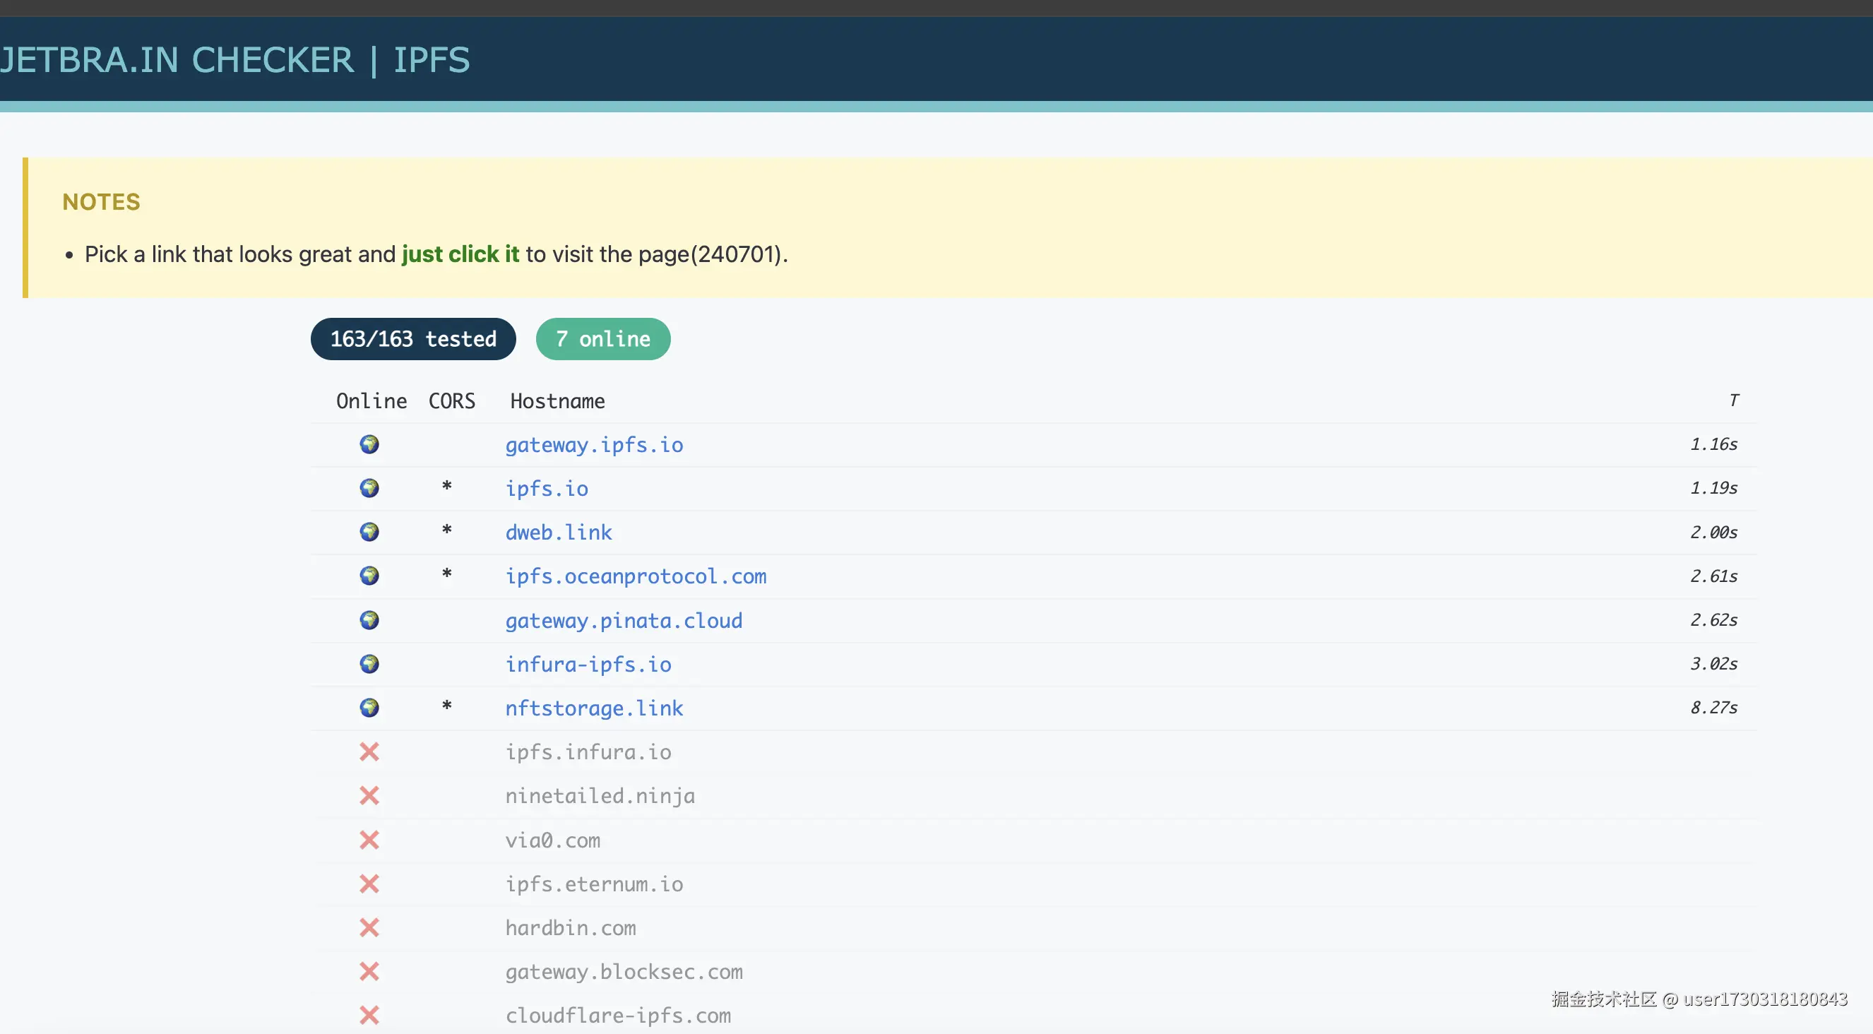
Task: Click the JETBRA.IN CHECKER | IPFS title
Action: tap(235, 59)
